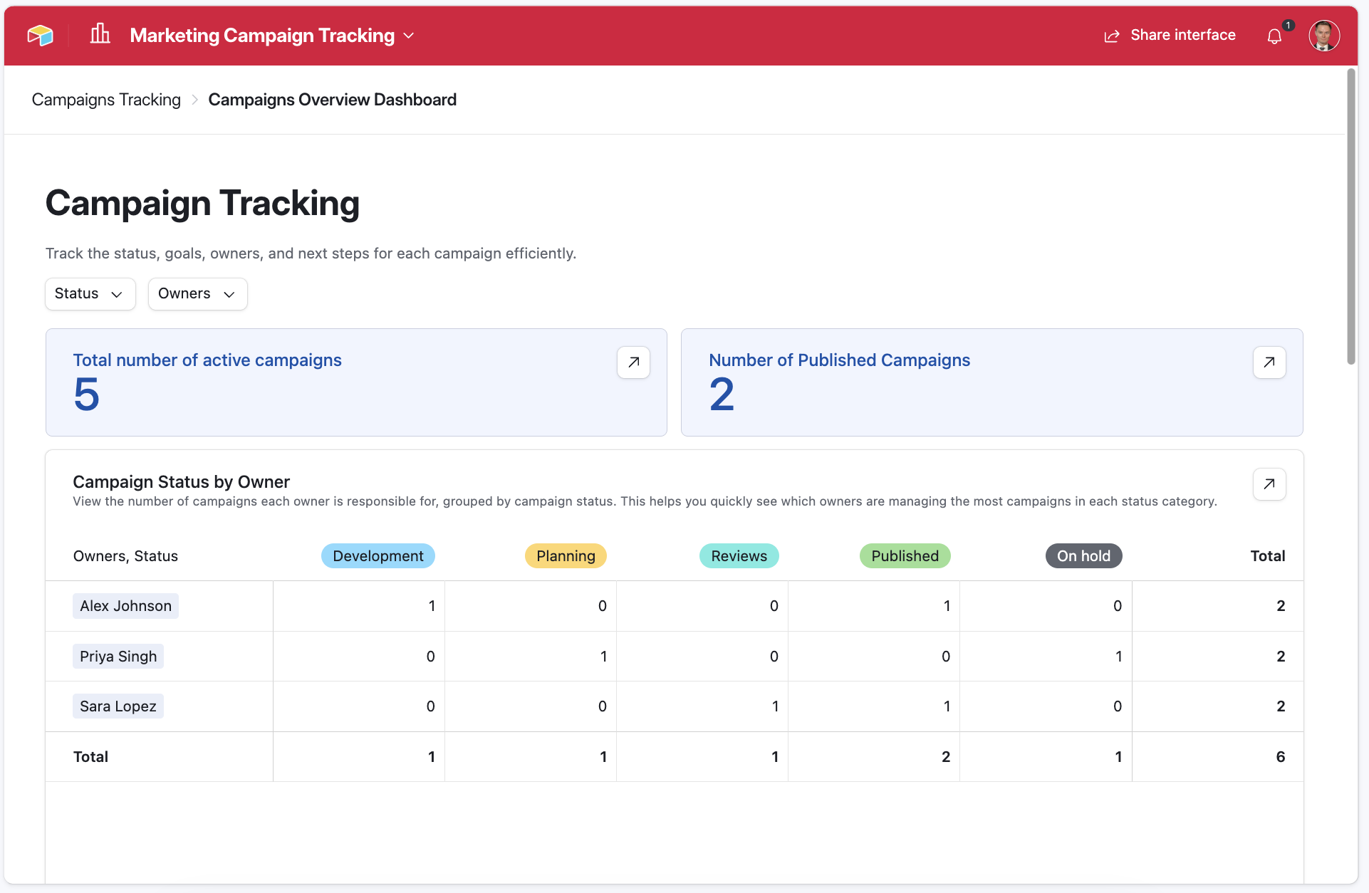Click the Development status tag

pyautogui.click(x=378, y=556)
